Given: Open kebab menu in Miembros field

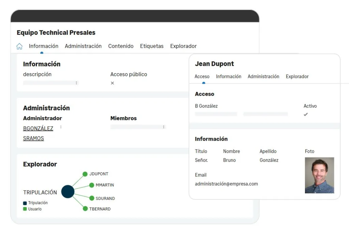Looking at the screenshot, I should 164,127.
